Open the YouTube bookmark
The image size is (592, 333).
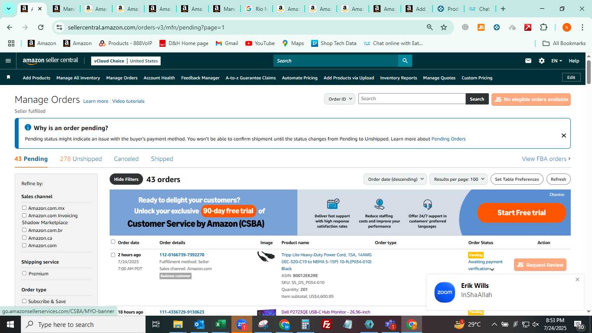[260, 43]
